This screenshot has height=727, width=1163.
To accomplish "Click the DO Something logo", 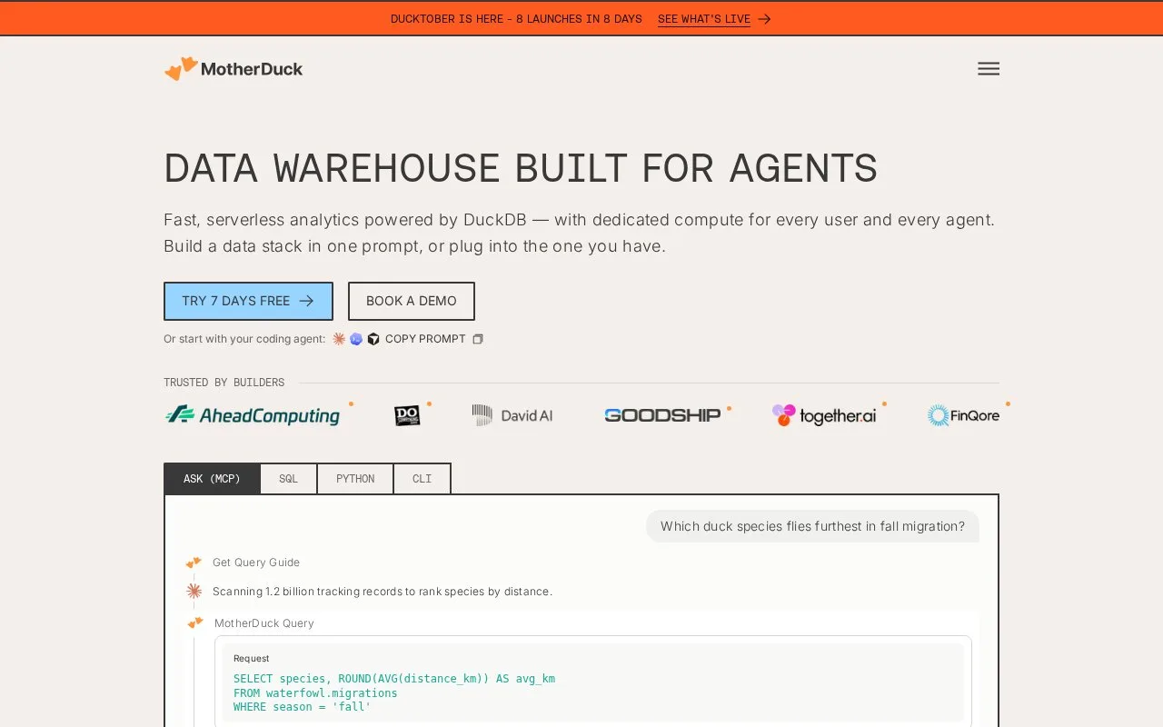I will [x=407, y=415].
